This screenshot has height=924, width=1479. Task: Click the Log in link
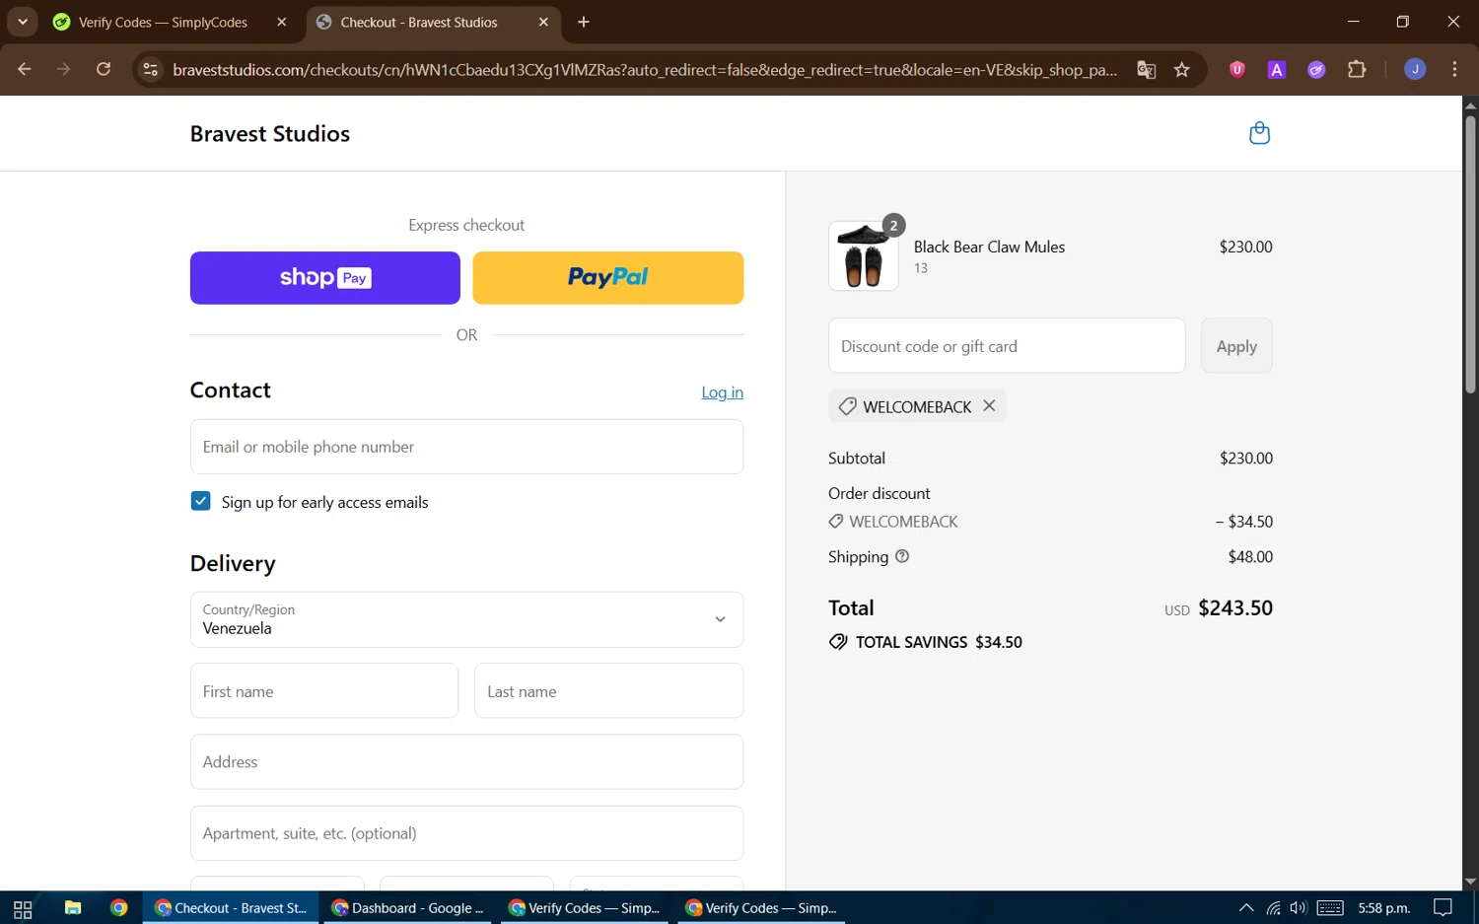(x=722, y=392)
